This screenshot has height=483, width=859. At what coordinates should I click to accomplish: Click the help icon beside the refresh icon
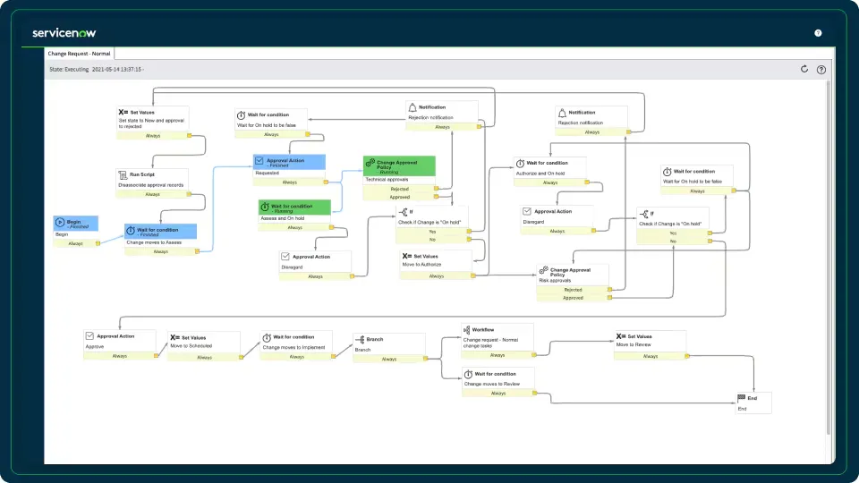821,69
